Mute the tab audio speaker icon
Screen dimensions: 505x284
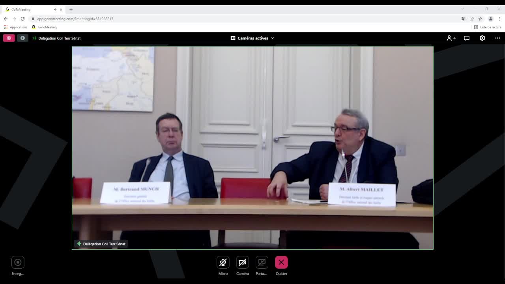coord(55,9)
